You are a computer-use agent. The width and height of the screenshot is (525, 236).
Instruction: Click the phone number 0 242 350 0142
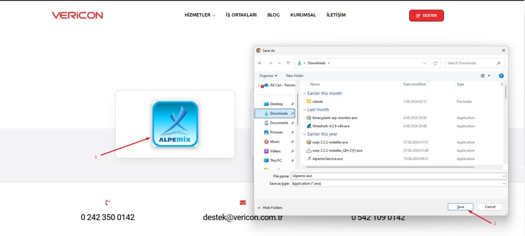pos(108,217)
